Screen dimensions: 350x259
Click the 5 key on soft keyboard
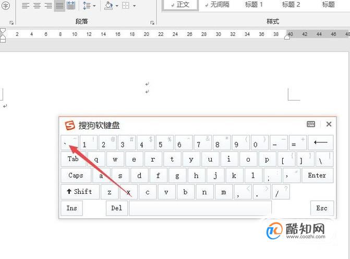[x=165, y=142]
